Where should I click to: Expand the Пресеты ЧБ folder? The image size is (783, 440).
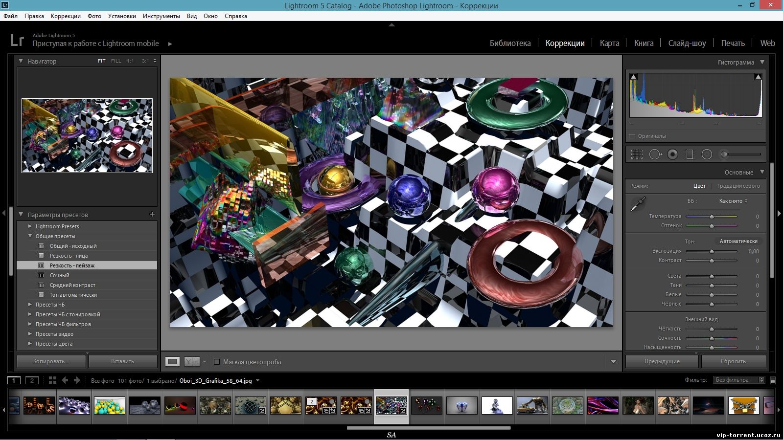30,305
